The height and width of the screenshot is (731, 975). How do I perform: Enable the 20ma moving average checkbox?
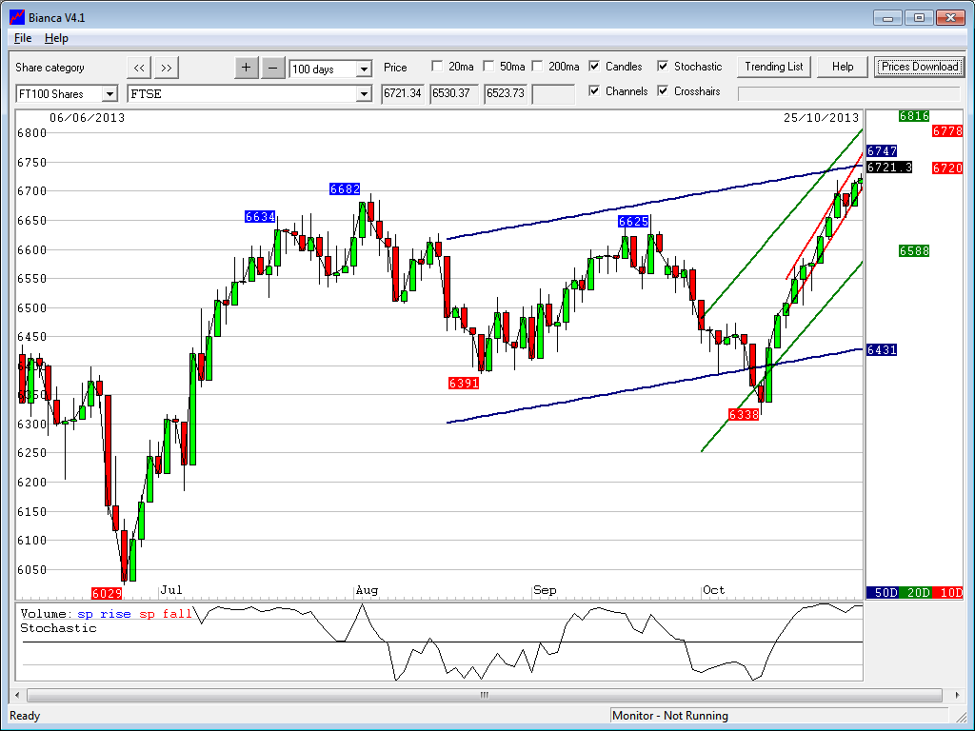coord(437,67)
